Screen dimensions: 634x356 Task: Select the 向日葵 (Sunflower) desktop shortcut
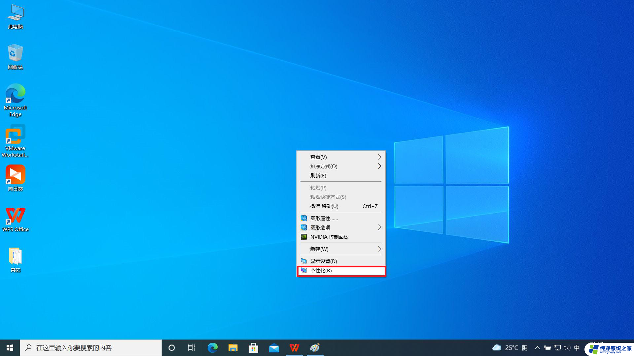[16, 178]
